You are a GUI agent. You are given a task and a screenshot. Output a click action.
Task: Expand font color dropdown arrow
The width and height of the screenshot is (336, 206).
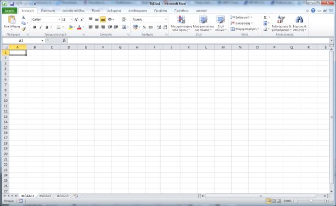pos(83,27)
